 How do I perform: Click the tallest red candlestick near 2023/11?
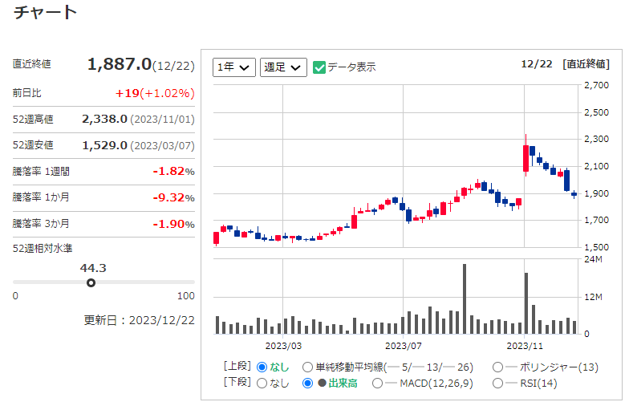pos(526,158)
